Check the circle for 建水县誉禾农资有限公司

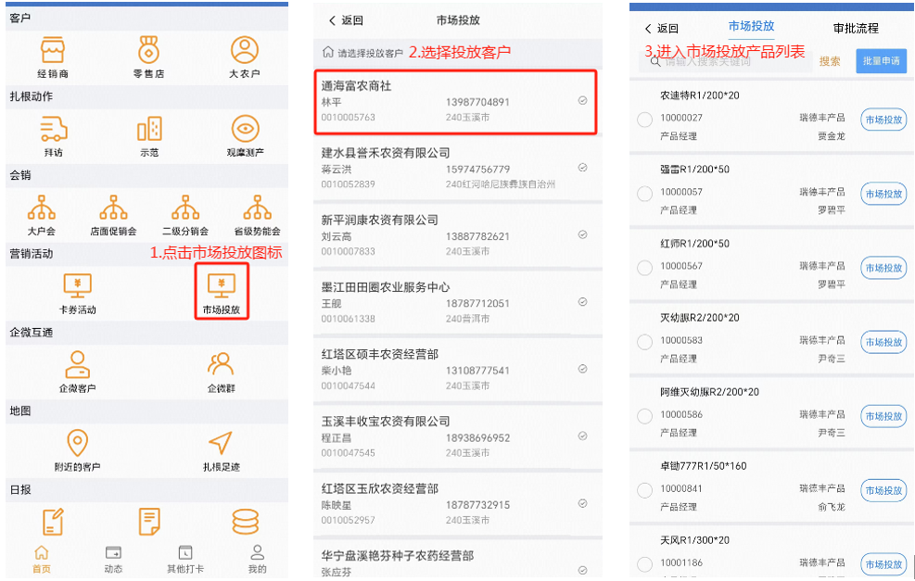[x=582, y=168]
